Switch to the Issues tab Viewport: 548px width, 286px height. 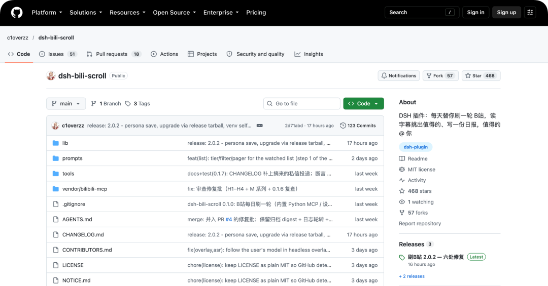(x=58, y=54)
